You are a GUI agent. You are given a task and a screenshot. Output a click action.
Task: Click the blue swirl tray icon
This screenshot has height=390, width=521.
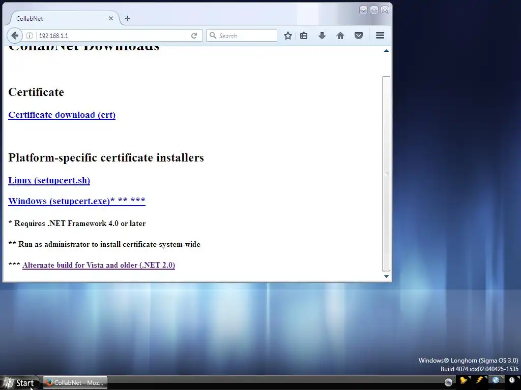[496, 380]
